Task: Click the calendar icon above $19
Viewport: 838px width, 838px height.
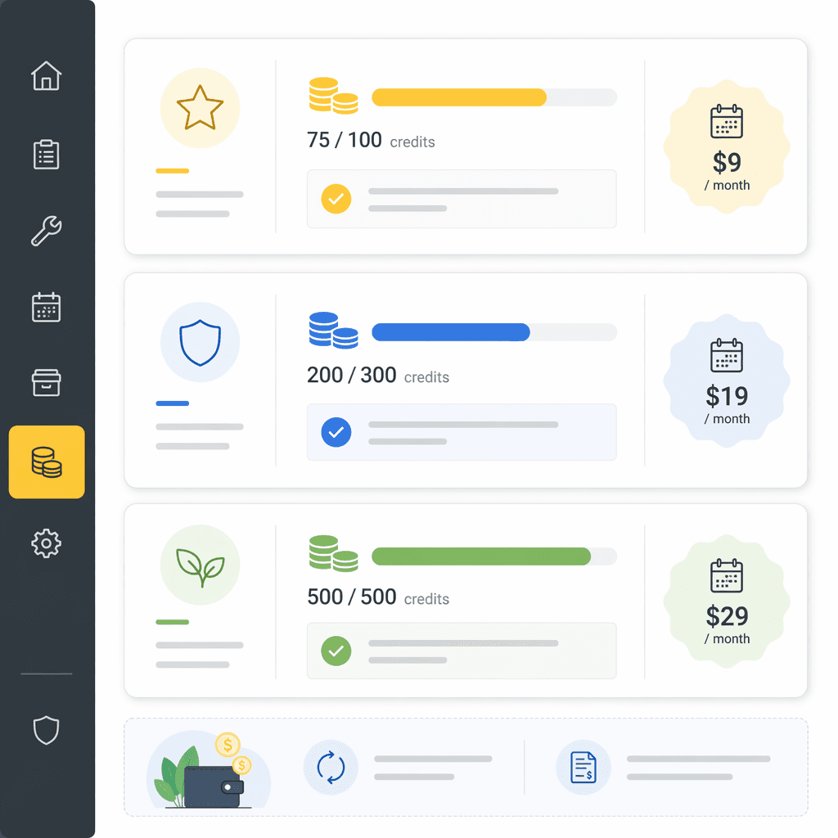Action: (727, 355)
